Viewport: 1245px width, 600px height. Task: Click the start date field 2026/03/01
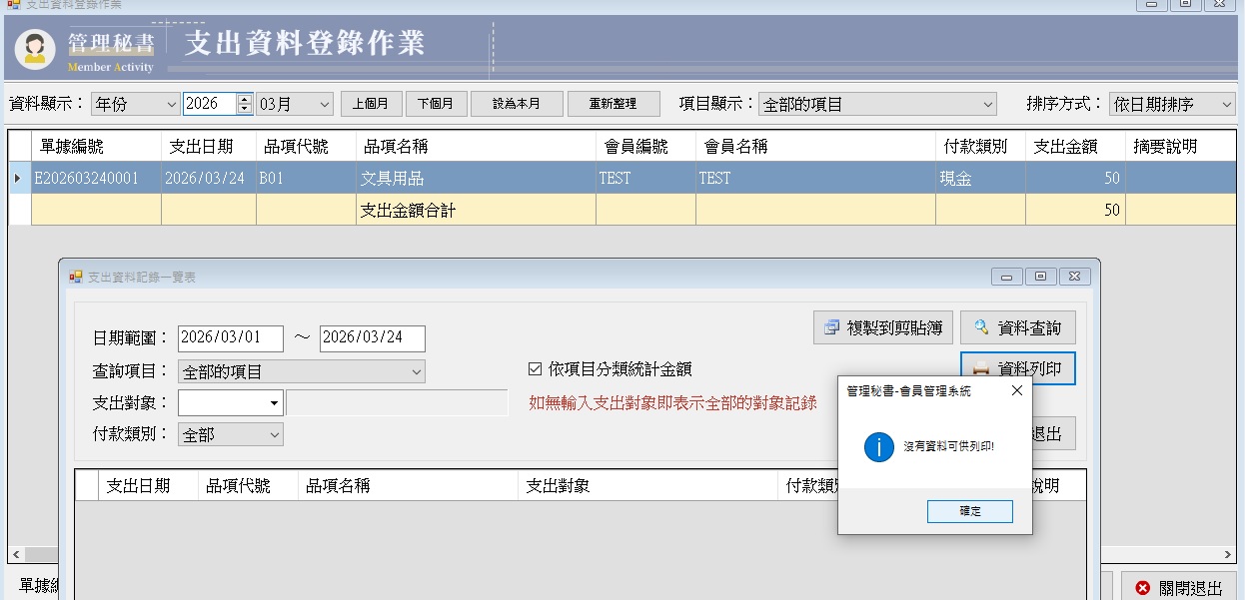point(230,338)
